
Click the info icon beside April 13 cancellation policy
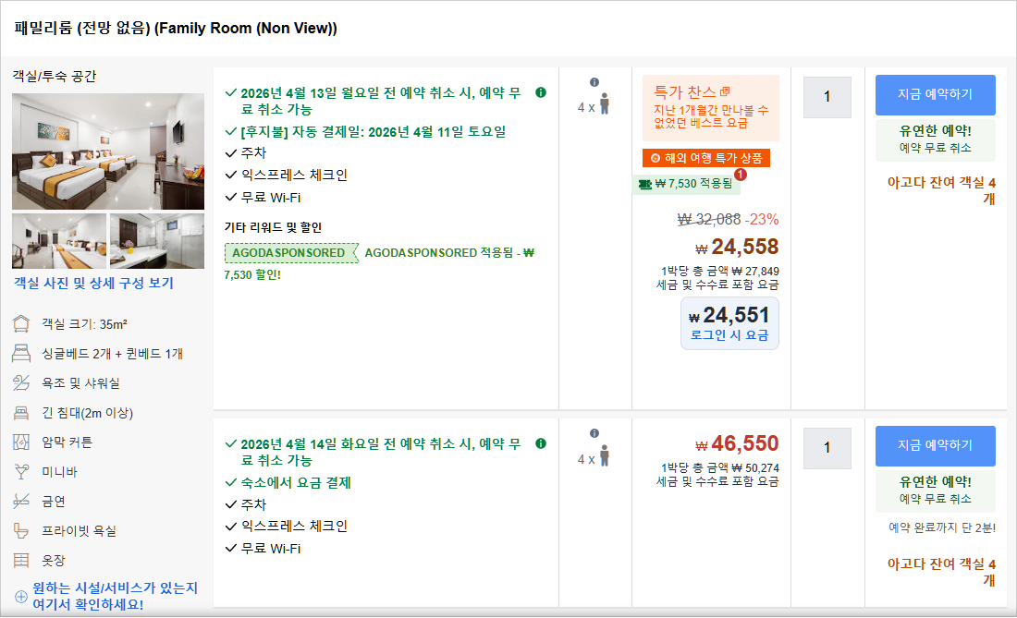541,92
